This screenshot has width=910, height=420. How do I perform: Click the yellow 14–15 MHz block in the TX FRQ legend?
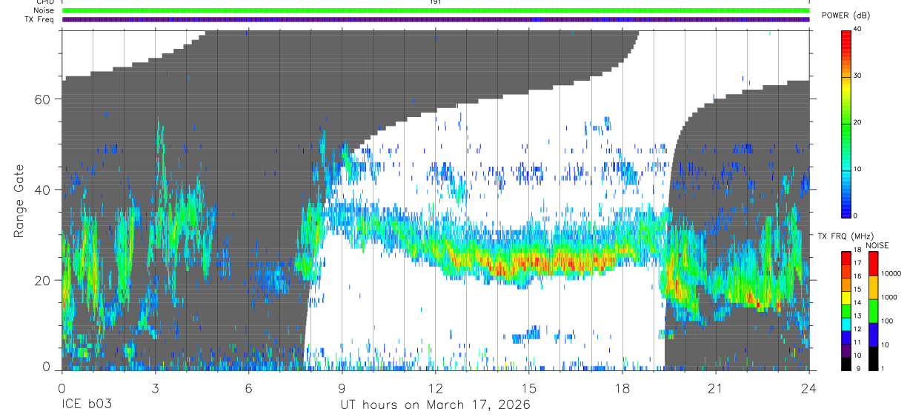point(846,297)
